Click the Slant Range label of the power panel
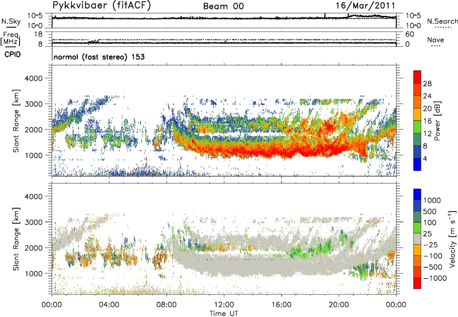 (x=16, y=121)
